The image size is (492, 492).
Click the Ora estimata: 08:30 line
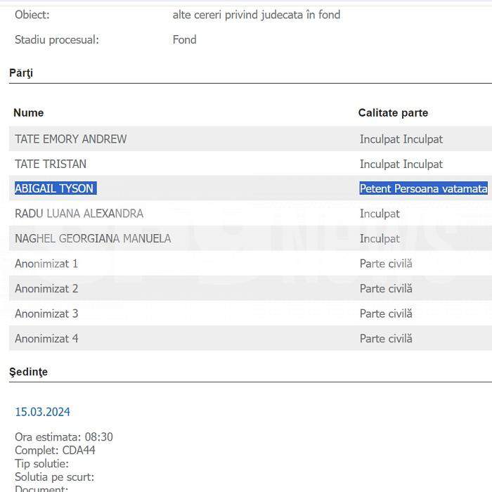click(x=63, y=437)
